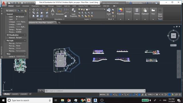Toggle snap mode in status bar

pos(111,94)
